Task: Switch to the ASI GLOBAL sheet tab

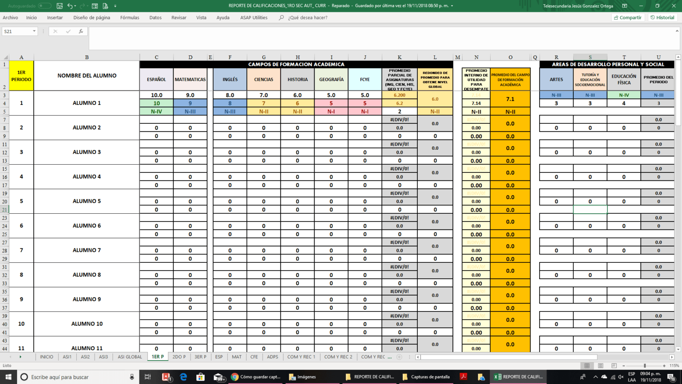Action: tap(130, 357)
